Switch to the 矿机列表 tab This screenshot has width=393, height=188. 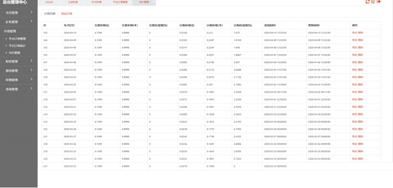coord(96,2)
